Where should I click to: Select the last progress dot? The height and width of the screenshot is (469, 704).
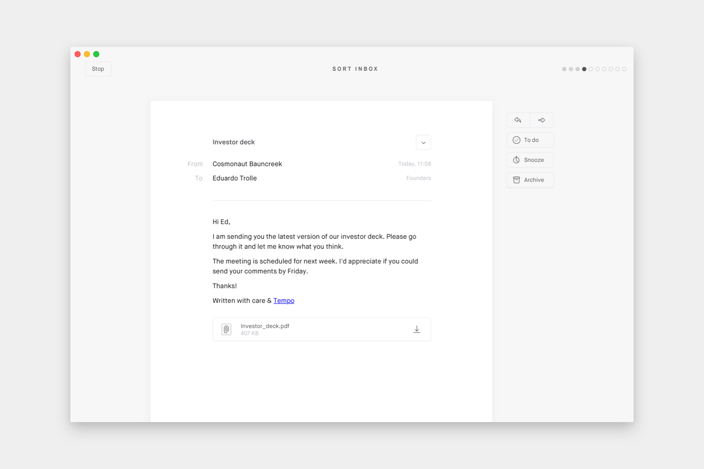pyautogui.click(x=624, y=69)
